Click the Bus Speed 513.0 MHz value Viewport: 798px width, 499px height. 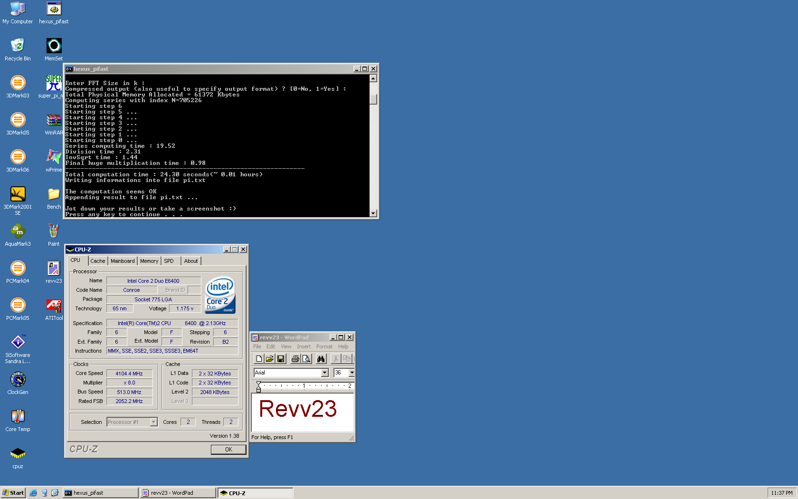point(129,392)
